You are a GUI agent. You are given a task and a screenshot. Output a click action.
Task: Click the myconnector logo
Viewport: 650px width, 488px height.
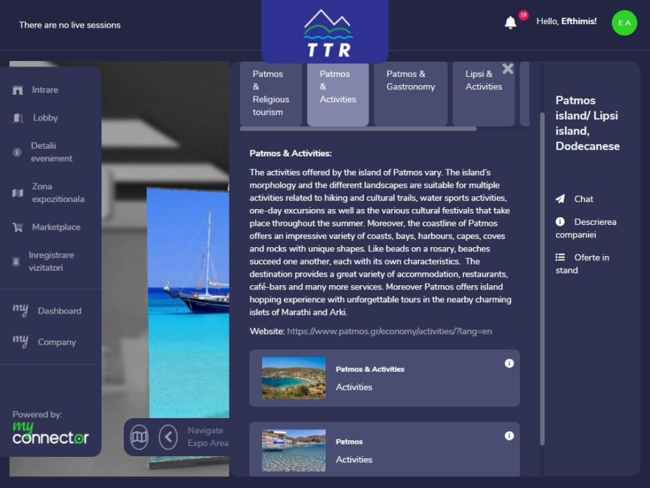coord(50,433)
